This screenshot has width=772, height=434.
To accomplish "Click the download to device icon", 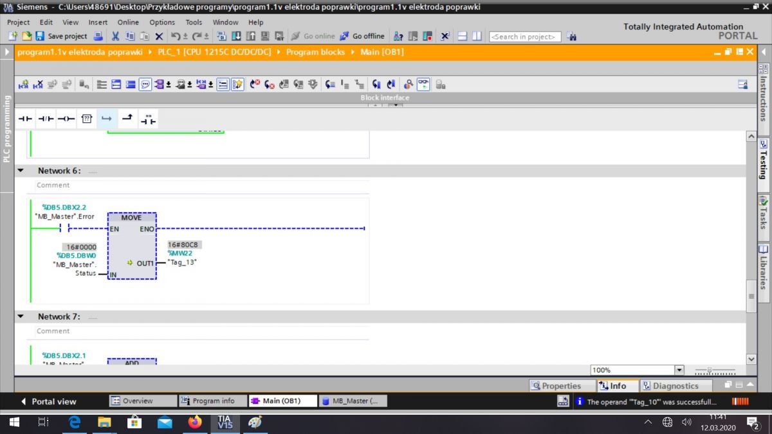I will [237, 36].
